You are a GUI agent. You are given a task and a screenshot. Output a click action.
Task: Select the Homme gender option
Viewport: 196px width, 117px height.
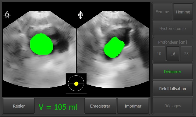pyautogui.click(x=183, y=12)
